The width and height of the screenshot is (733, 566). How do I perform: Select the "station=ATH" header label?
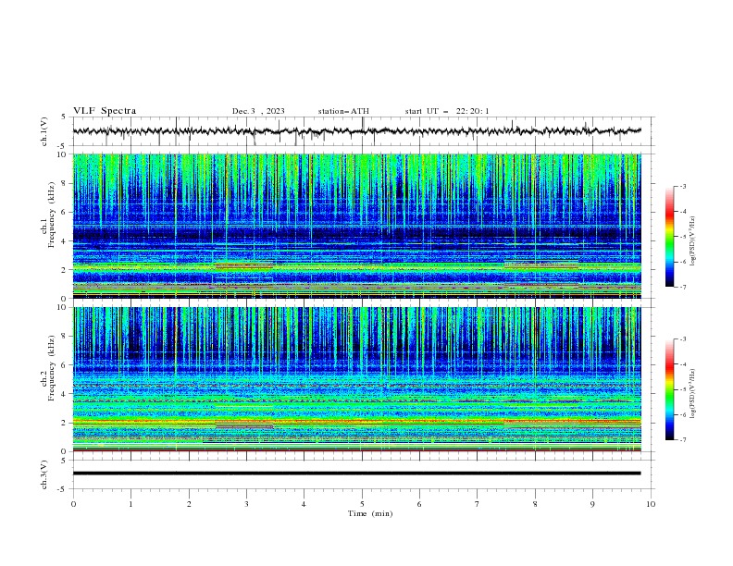(x=343, y=111)
